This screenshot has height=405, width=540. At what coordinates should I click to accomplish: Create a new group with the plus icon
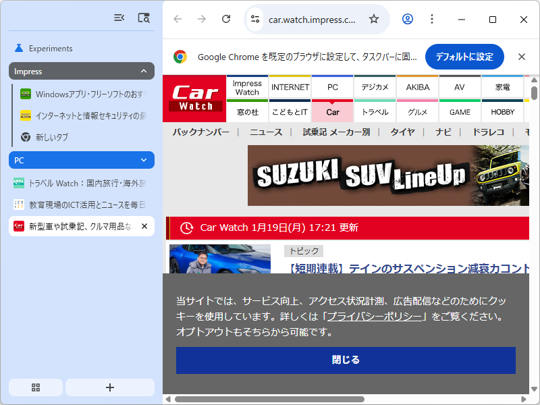tap(109, 387)
